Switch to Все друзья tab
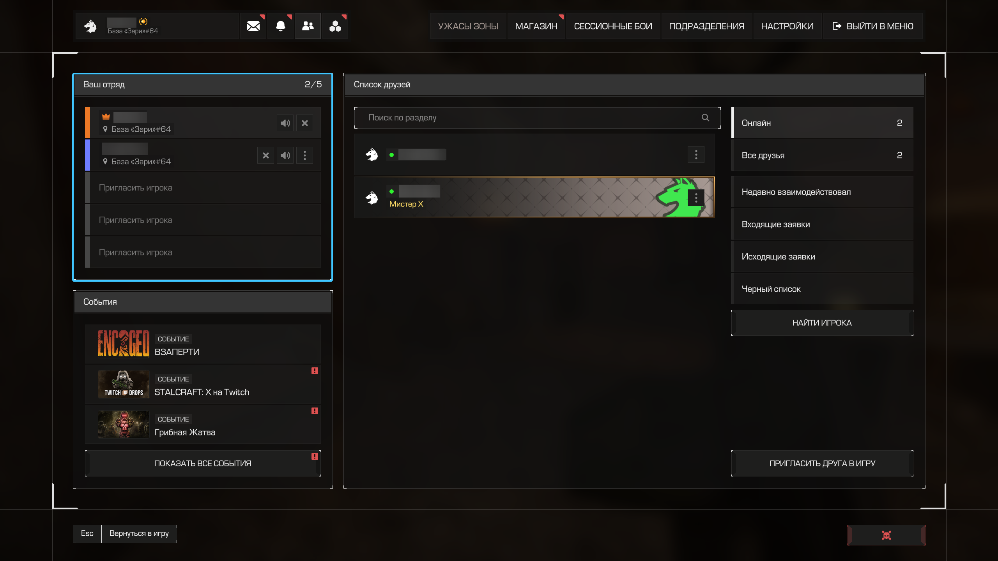The width and height of the screenshot is (998, 561). 822,155
